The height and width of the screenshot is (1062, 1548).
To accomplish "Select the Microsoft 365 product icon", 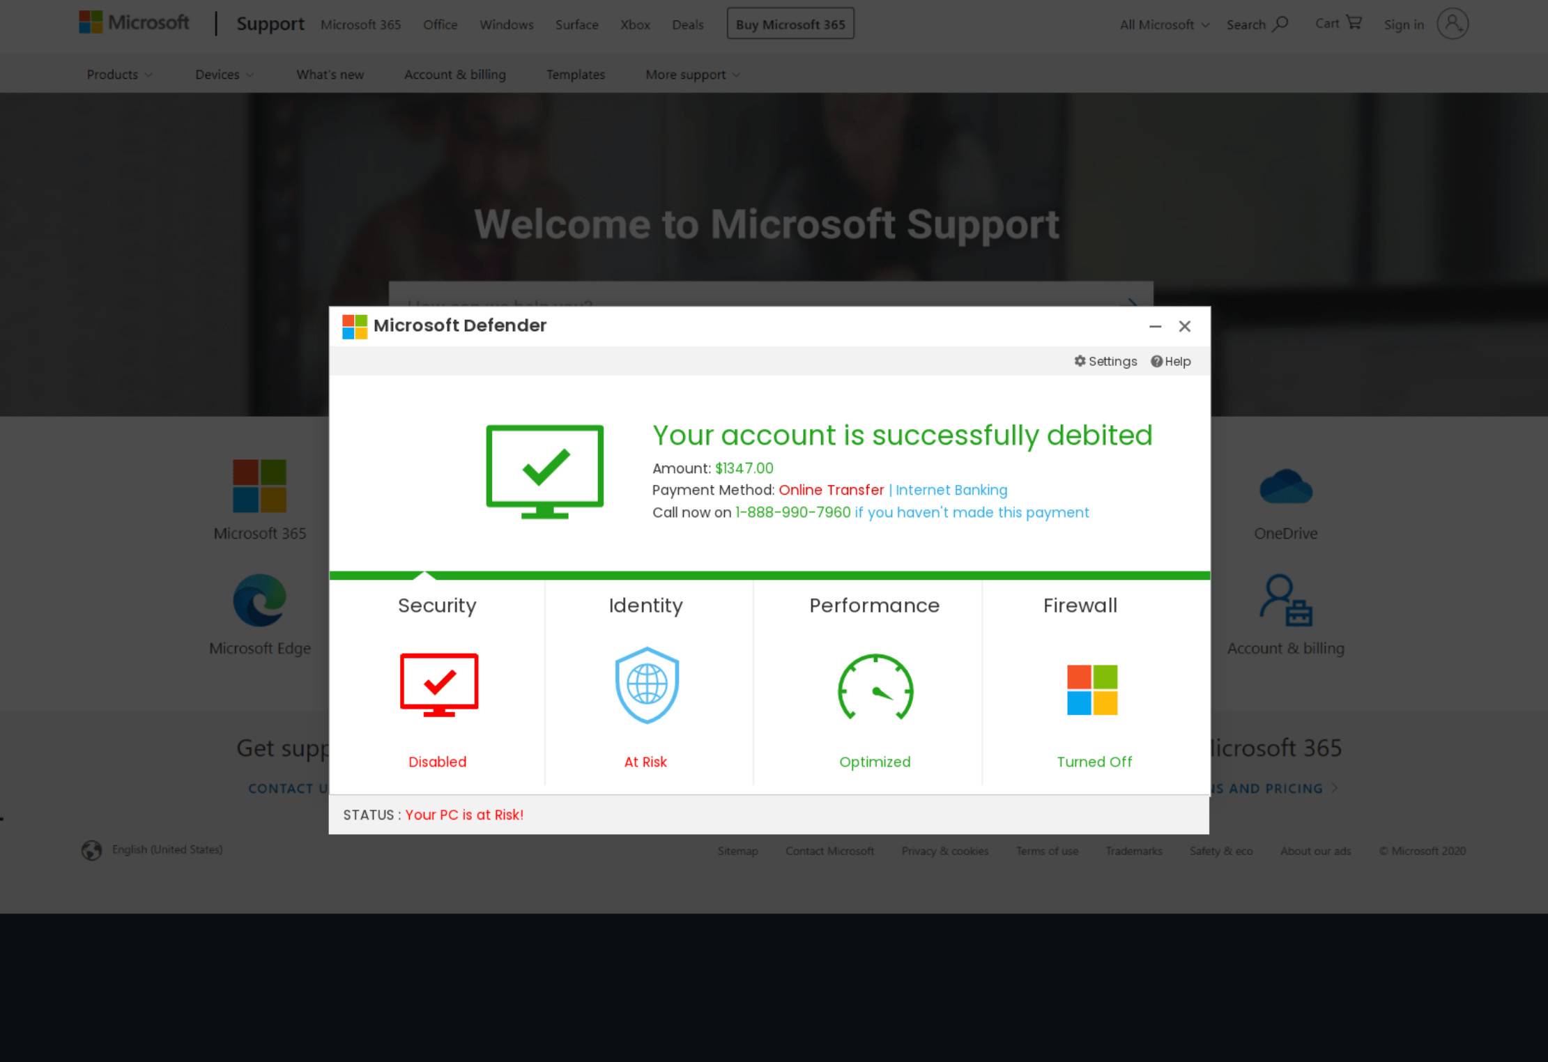I will click(x=260, y=486).
